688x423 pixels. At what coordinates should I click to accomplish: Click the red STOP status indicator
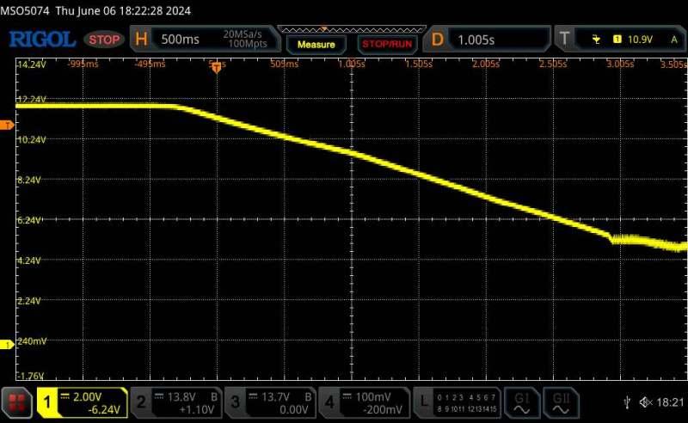pyautogui.click(x=106, y=40)
